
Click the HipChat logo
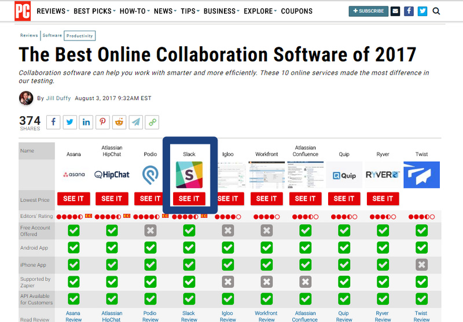click(112, 175)
